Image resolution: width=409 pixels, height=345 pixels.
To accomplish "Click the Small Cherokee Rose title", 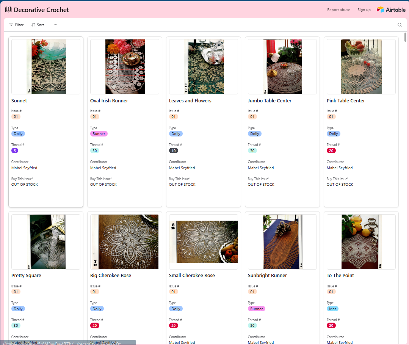I will [192, 276].
